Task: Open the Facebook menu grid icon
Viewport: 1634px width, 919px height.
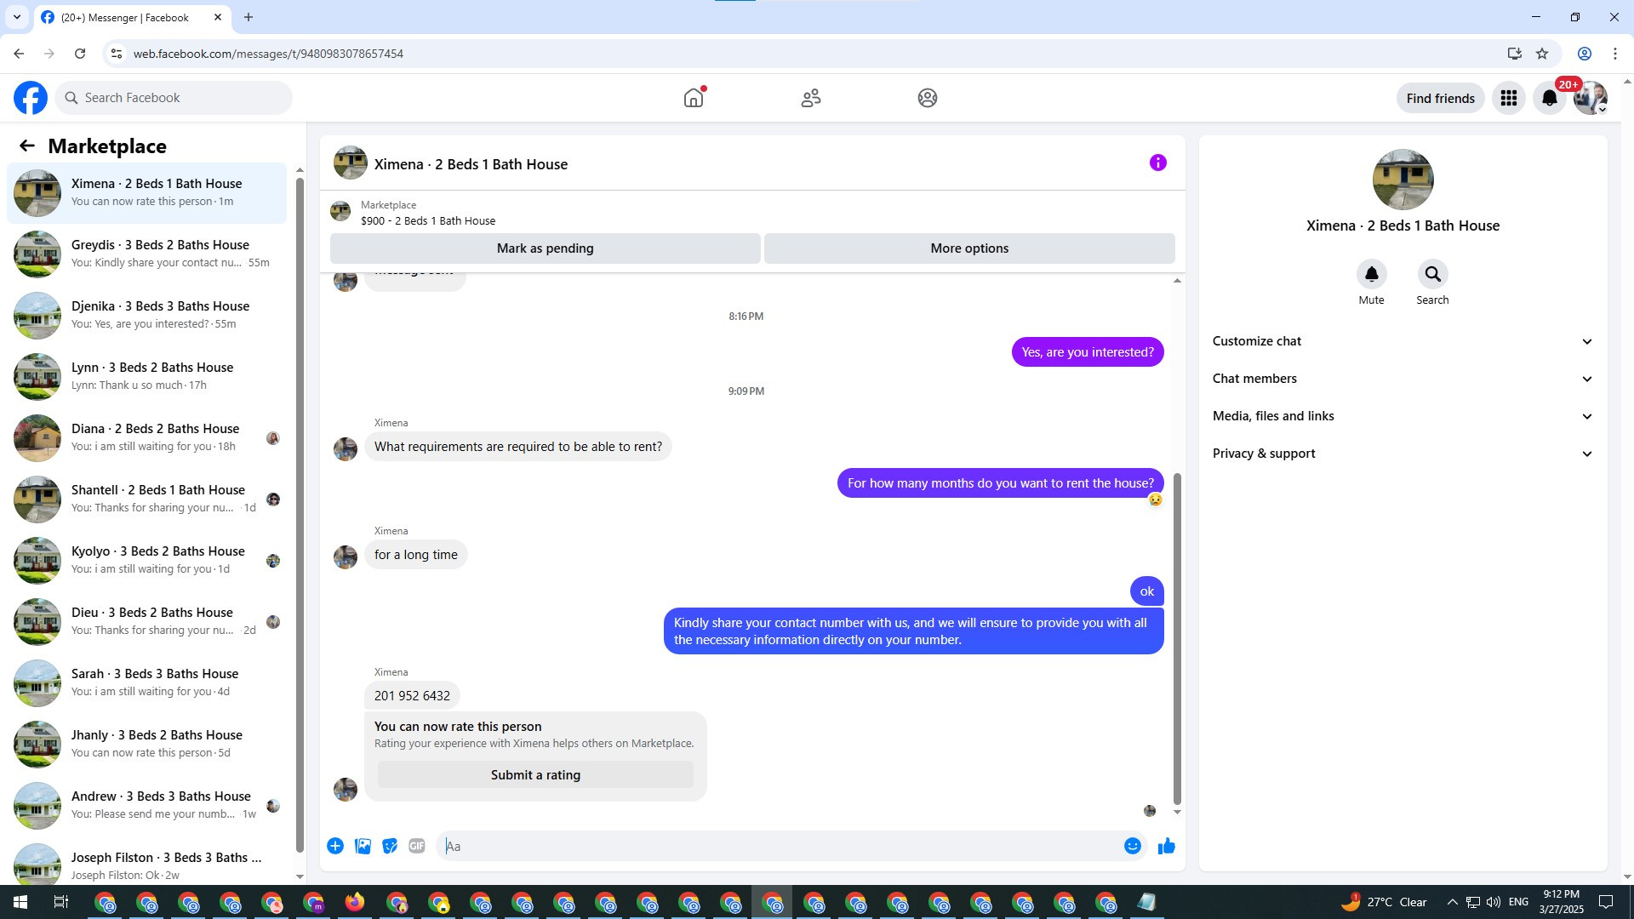Action: 1509,98
